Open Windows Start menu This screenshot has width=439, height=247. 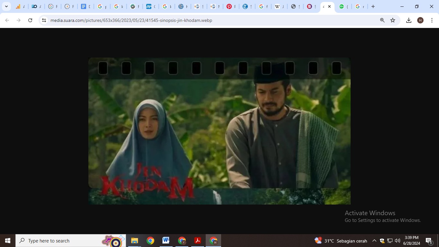click(8, 241)
